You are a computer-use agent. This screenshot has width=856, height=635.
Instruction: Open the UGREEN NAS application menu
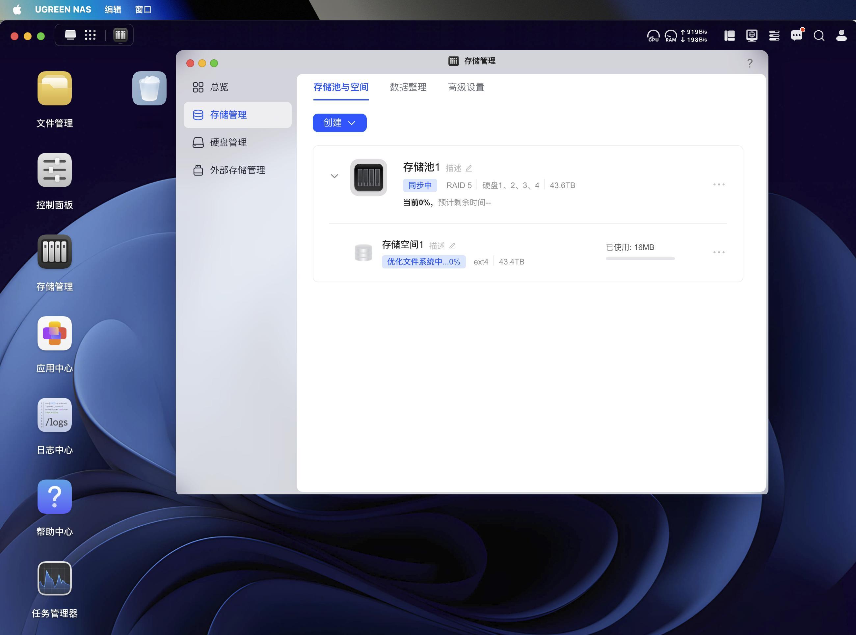point(63,10)
